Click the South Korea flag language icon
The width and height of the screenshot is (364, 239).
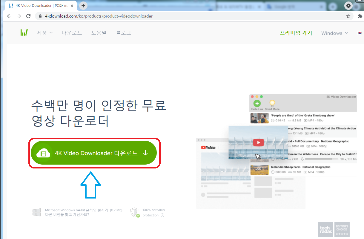[x=360, y=33]
